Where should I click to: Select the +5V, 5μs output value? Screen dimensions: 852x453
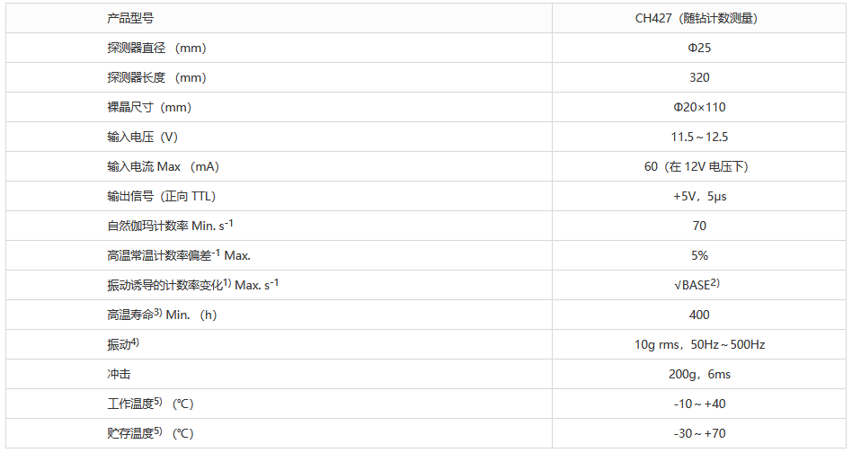click(698, 196)
